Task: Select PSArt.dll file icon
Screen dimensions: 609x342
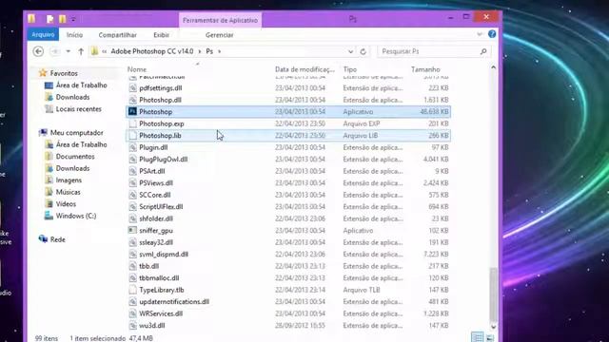Action: 132,171
